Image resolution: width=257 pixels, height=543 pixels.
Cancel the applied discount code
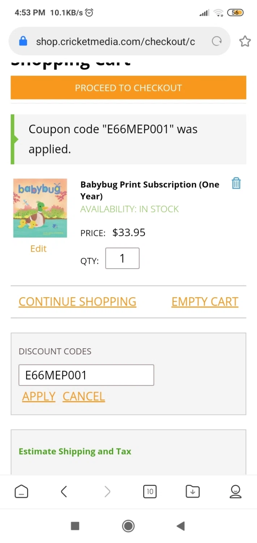[x=83, y=396]
